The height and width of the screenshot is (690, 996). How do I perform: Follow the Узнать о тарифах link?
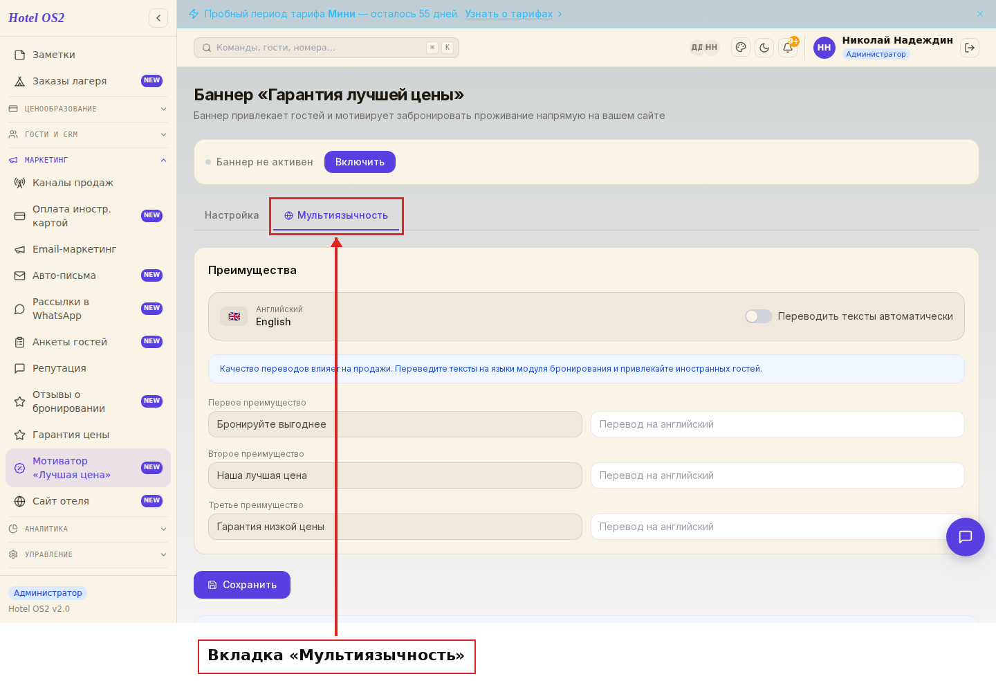(508, 14)
